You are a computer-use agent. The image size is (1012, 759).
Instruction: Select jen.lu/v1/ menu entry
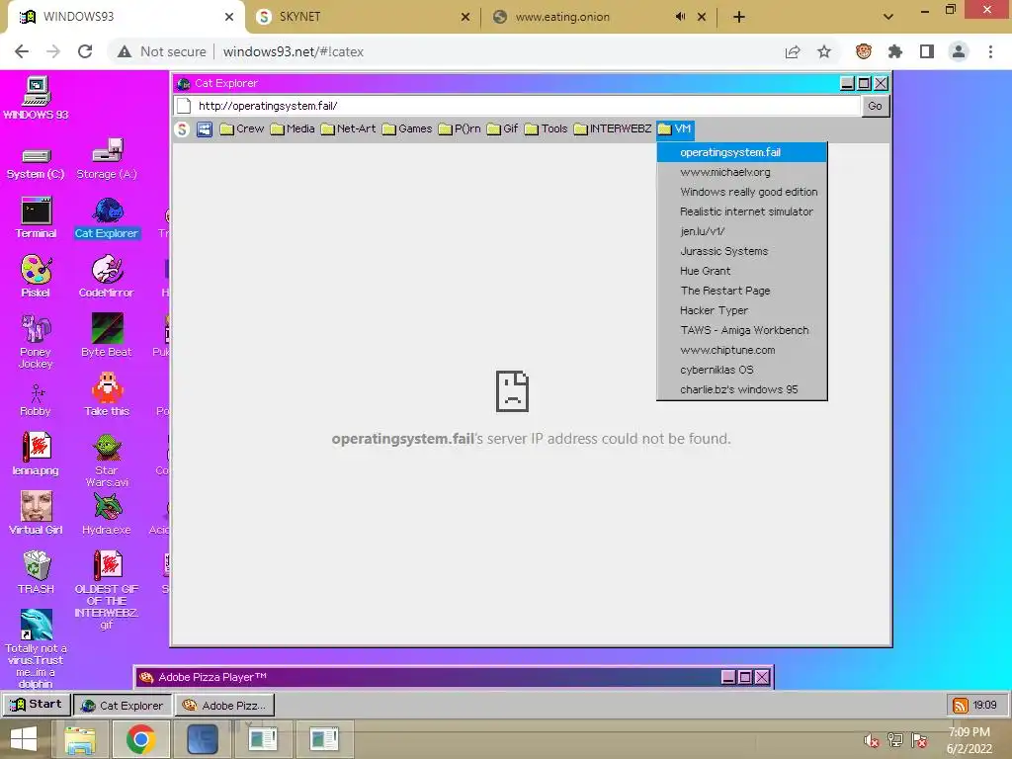(741, 231)
